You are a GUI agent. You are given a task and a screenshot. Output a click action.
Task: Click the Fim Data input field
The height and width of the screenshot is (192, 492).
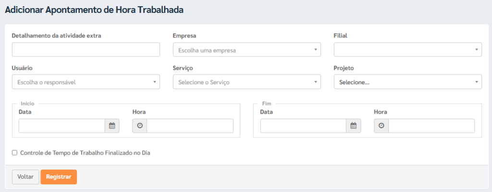[304, 126]
